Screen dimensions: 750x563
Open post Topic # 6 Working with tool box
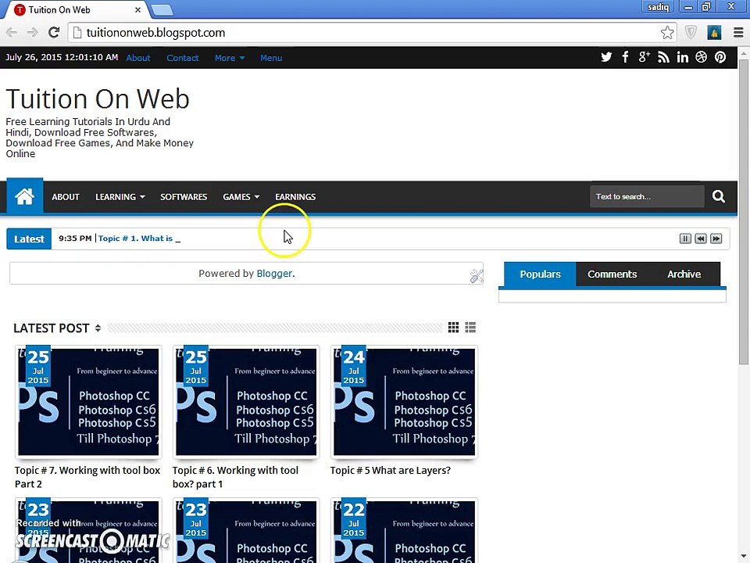[x=235, y=477]
